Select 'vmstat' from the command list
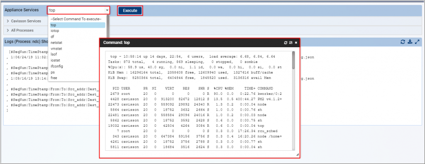The width and height of the screenshot is (425, 164). coord(77,48)
